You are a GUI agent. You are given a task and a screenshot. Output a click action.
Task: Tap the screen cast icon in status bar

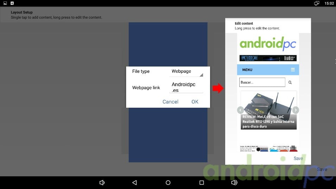tap(317, 3)
